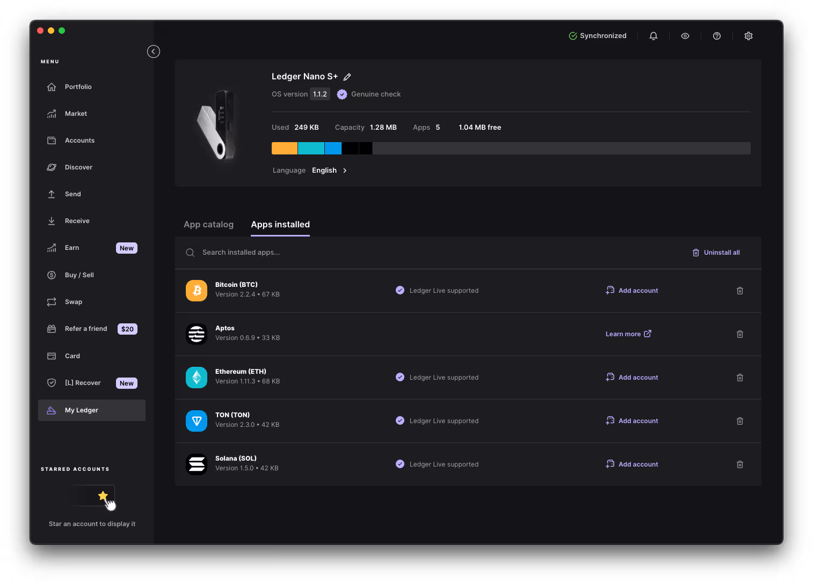Click Solana app icon
Image resolution: width=813 pixels, height=584 pixels.
tap(197, 464)
